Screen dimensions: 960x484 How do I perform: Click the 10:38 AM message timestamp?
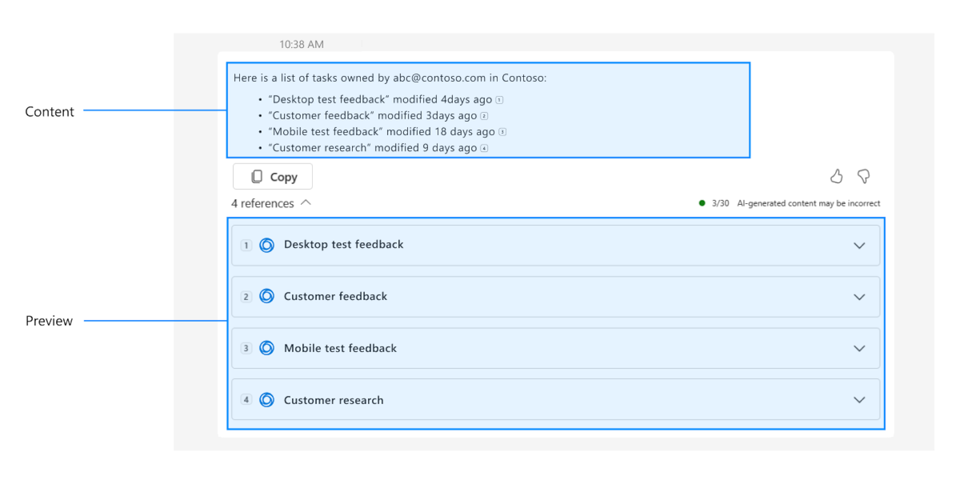302,45
